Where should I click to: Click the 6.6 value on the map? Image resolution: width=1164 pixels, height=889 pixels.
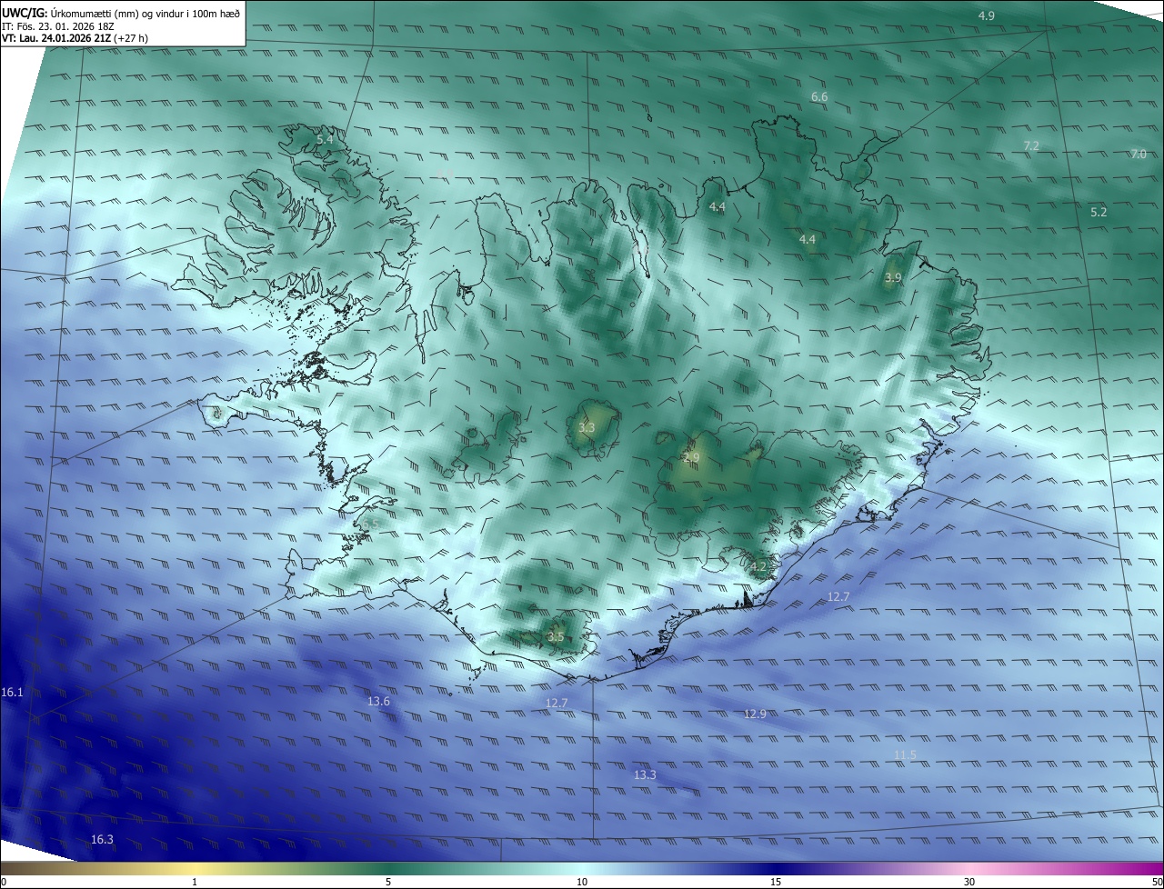pos(819,96)
